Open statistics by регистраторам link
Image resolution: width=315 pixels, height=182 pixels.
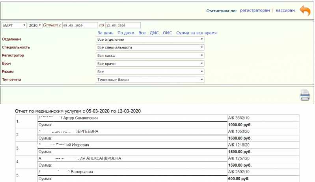255,11
